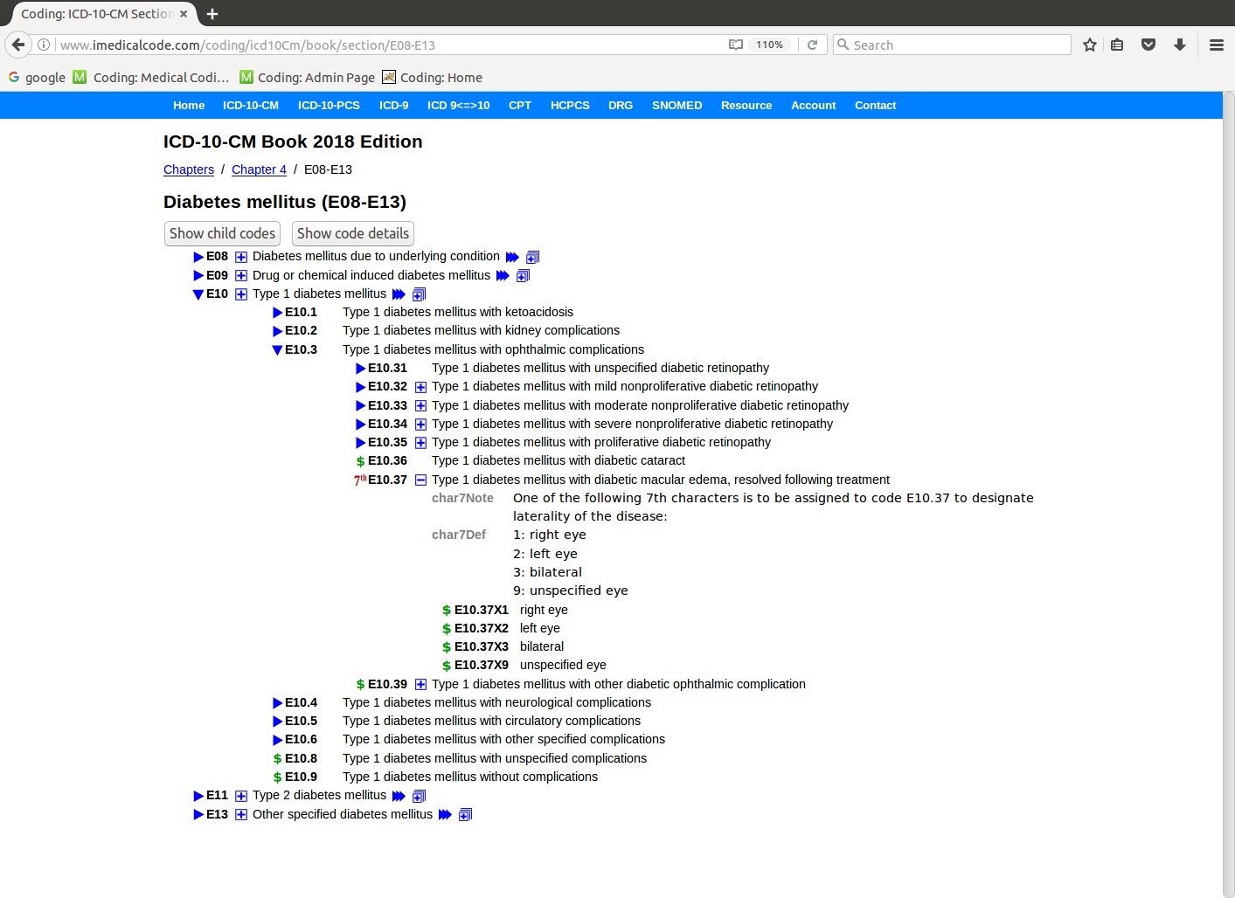Click the Pocket icon in the toolbar
The width and height of the screenshot is (1235, 898).
click(x=1148, y=45)
